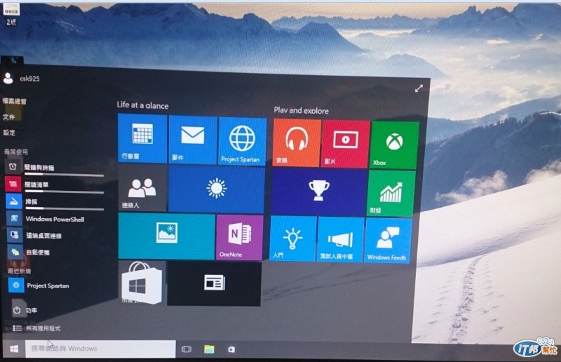561x362 pixels.
Task: Open the Mail tile (郵件)
Action: [193, 140]
